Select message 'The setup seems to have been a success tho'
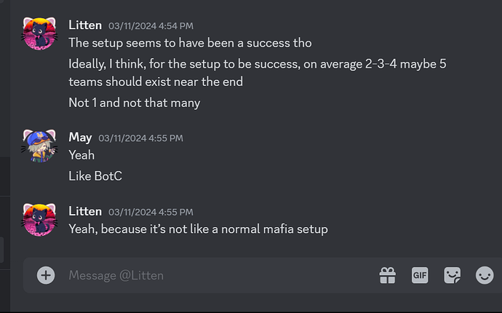The width and height of the screenshot is (502, 313). click(x=190, y=43)
